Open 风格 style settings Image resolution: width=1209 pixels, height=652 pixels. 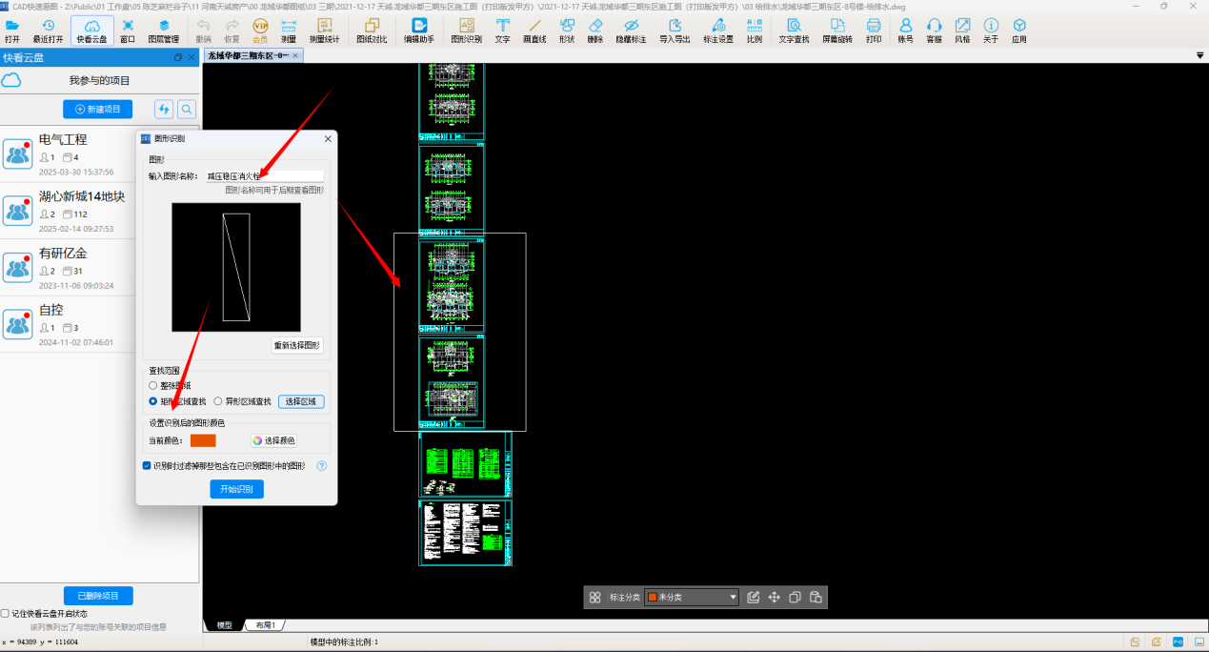click(962, 31)
